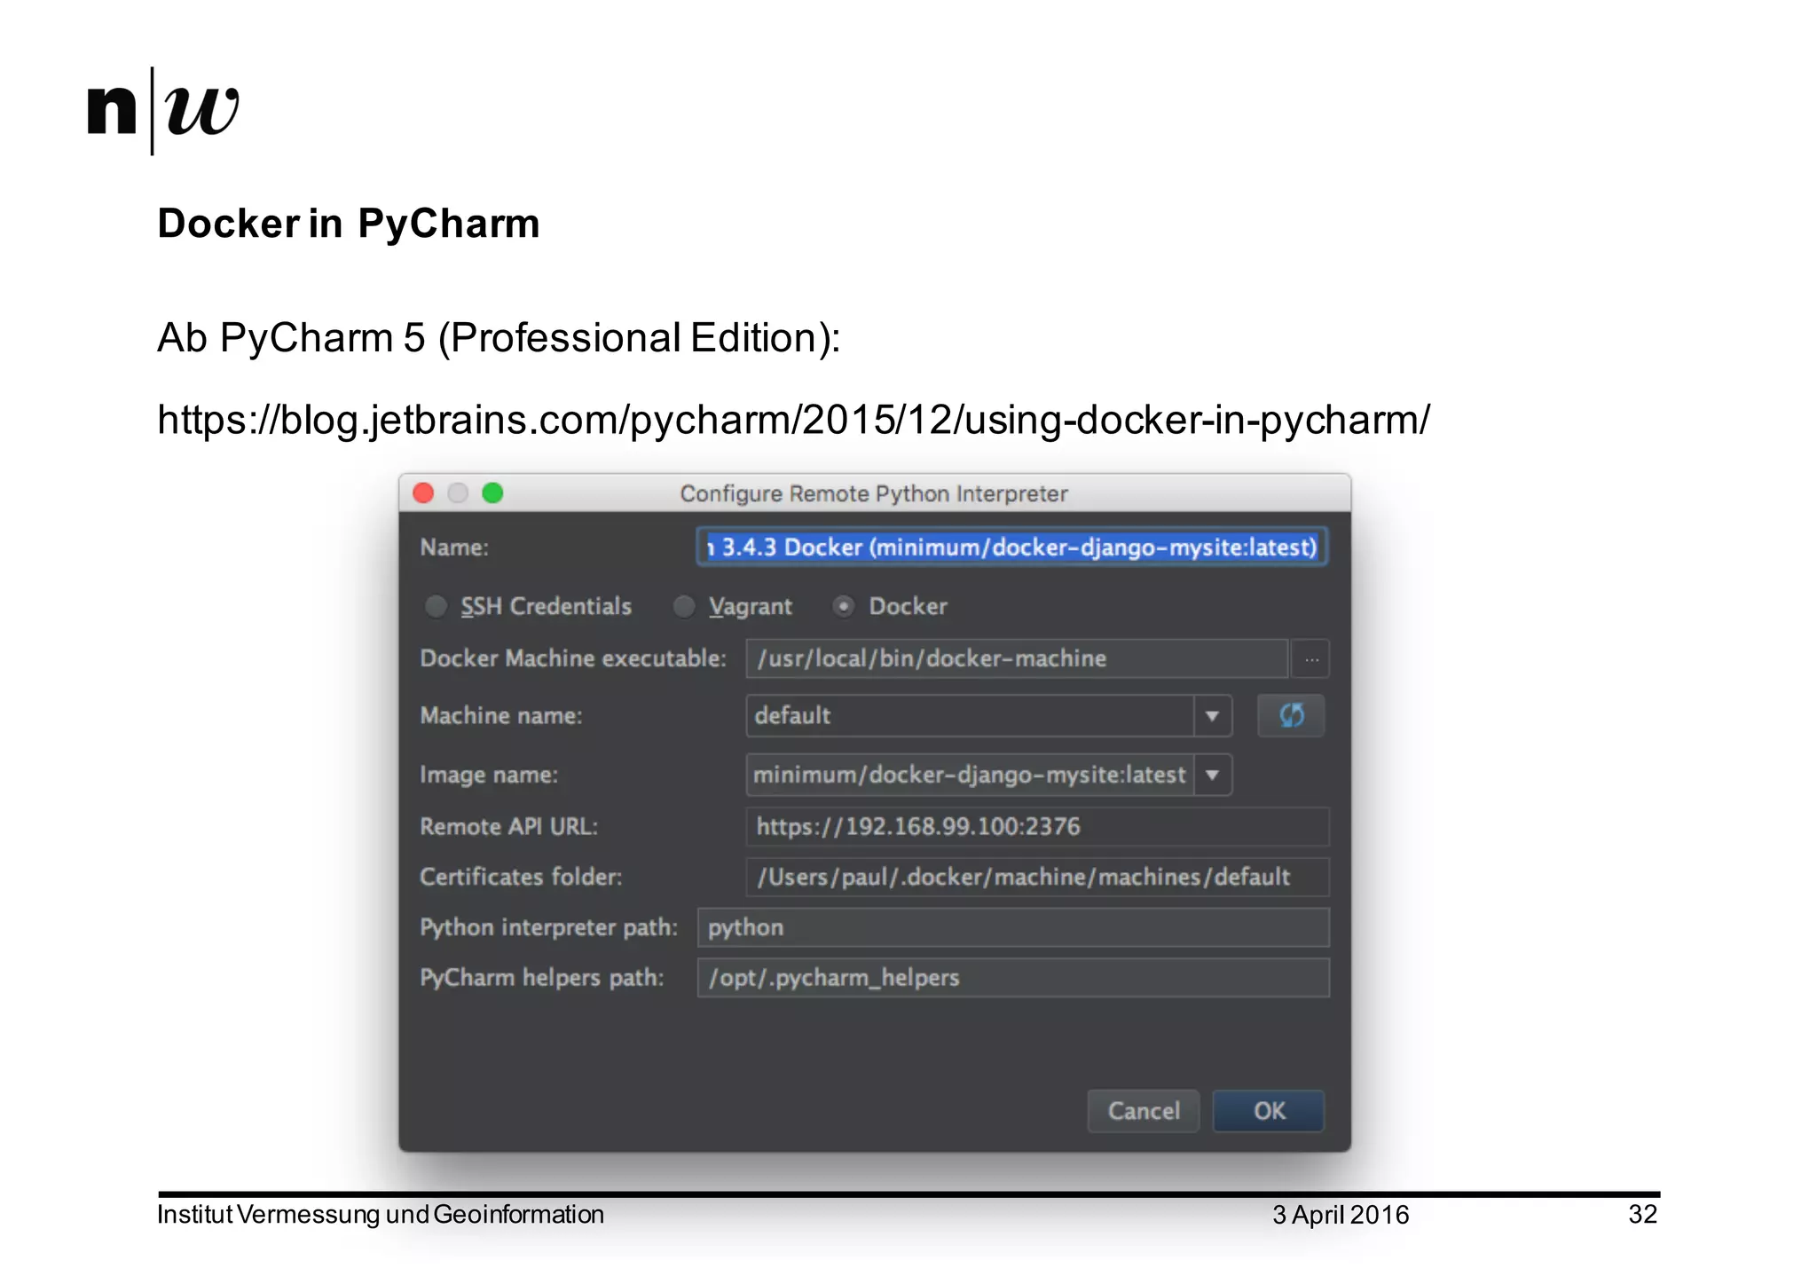
Task: Click the text Ab PyCharm 5 (Professional Edition):
Action: coord(499,338)
